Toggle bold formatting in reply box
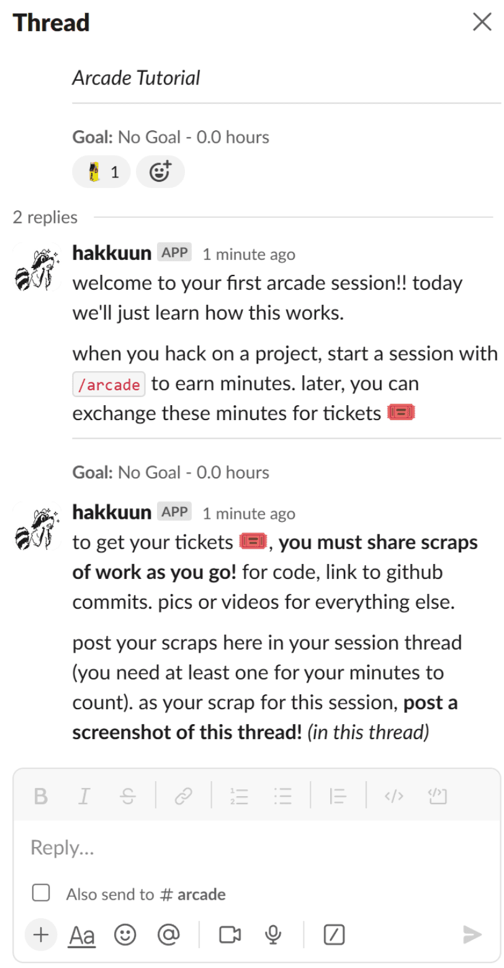Viewport: 504px width, 968px height. tap(41, 795)
